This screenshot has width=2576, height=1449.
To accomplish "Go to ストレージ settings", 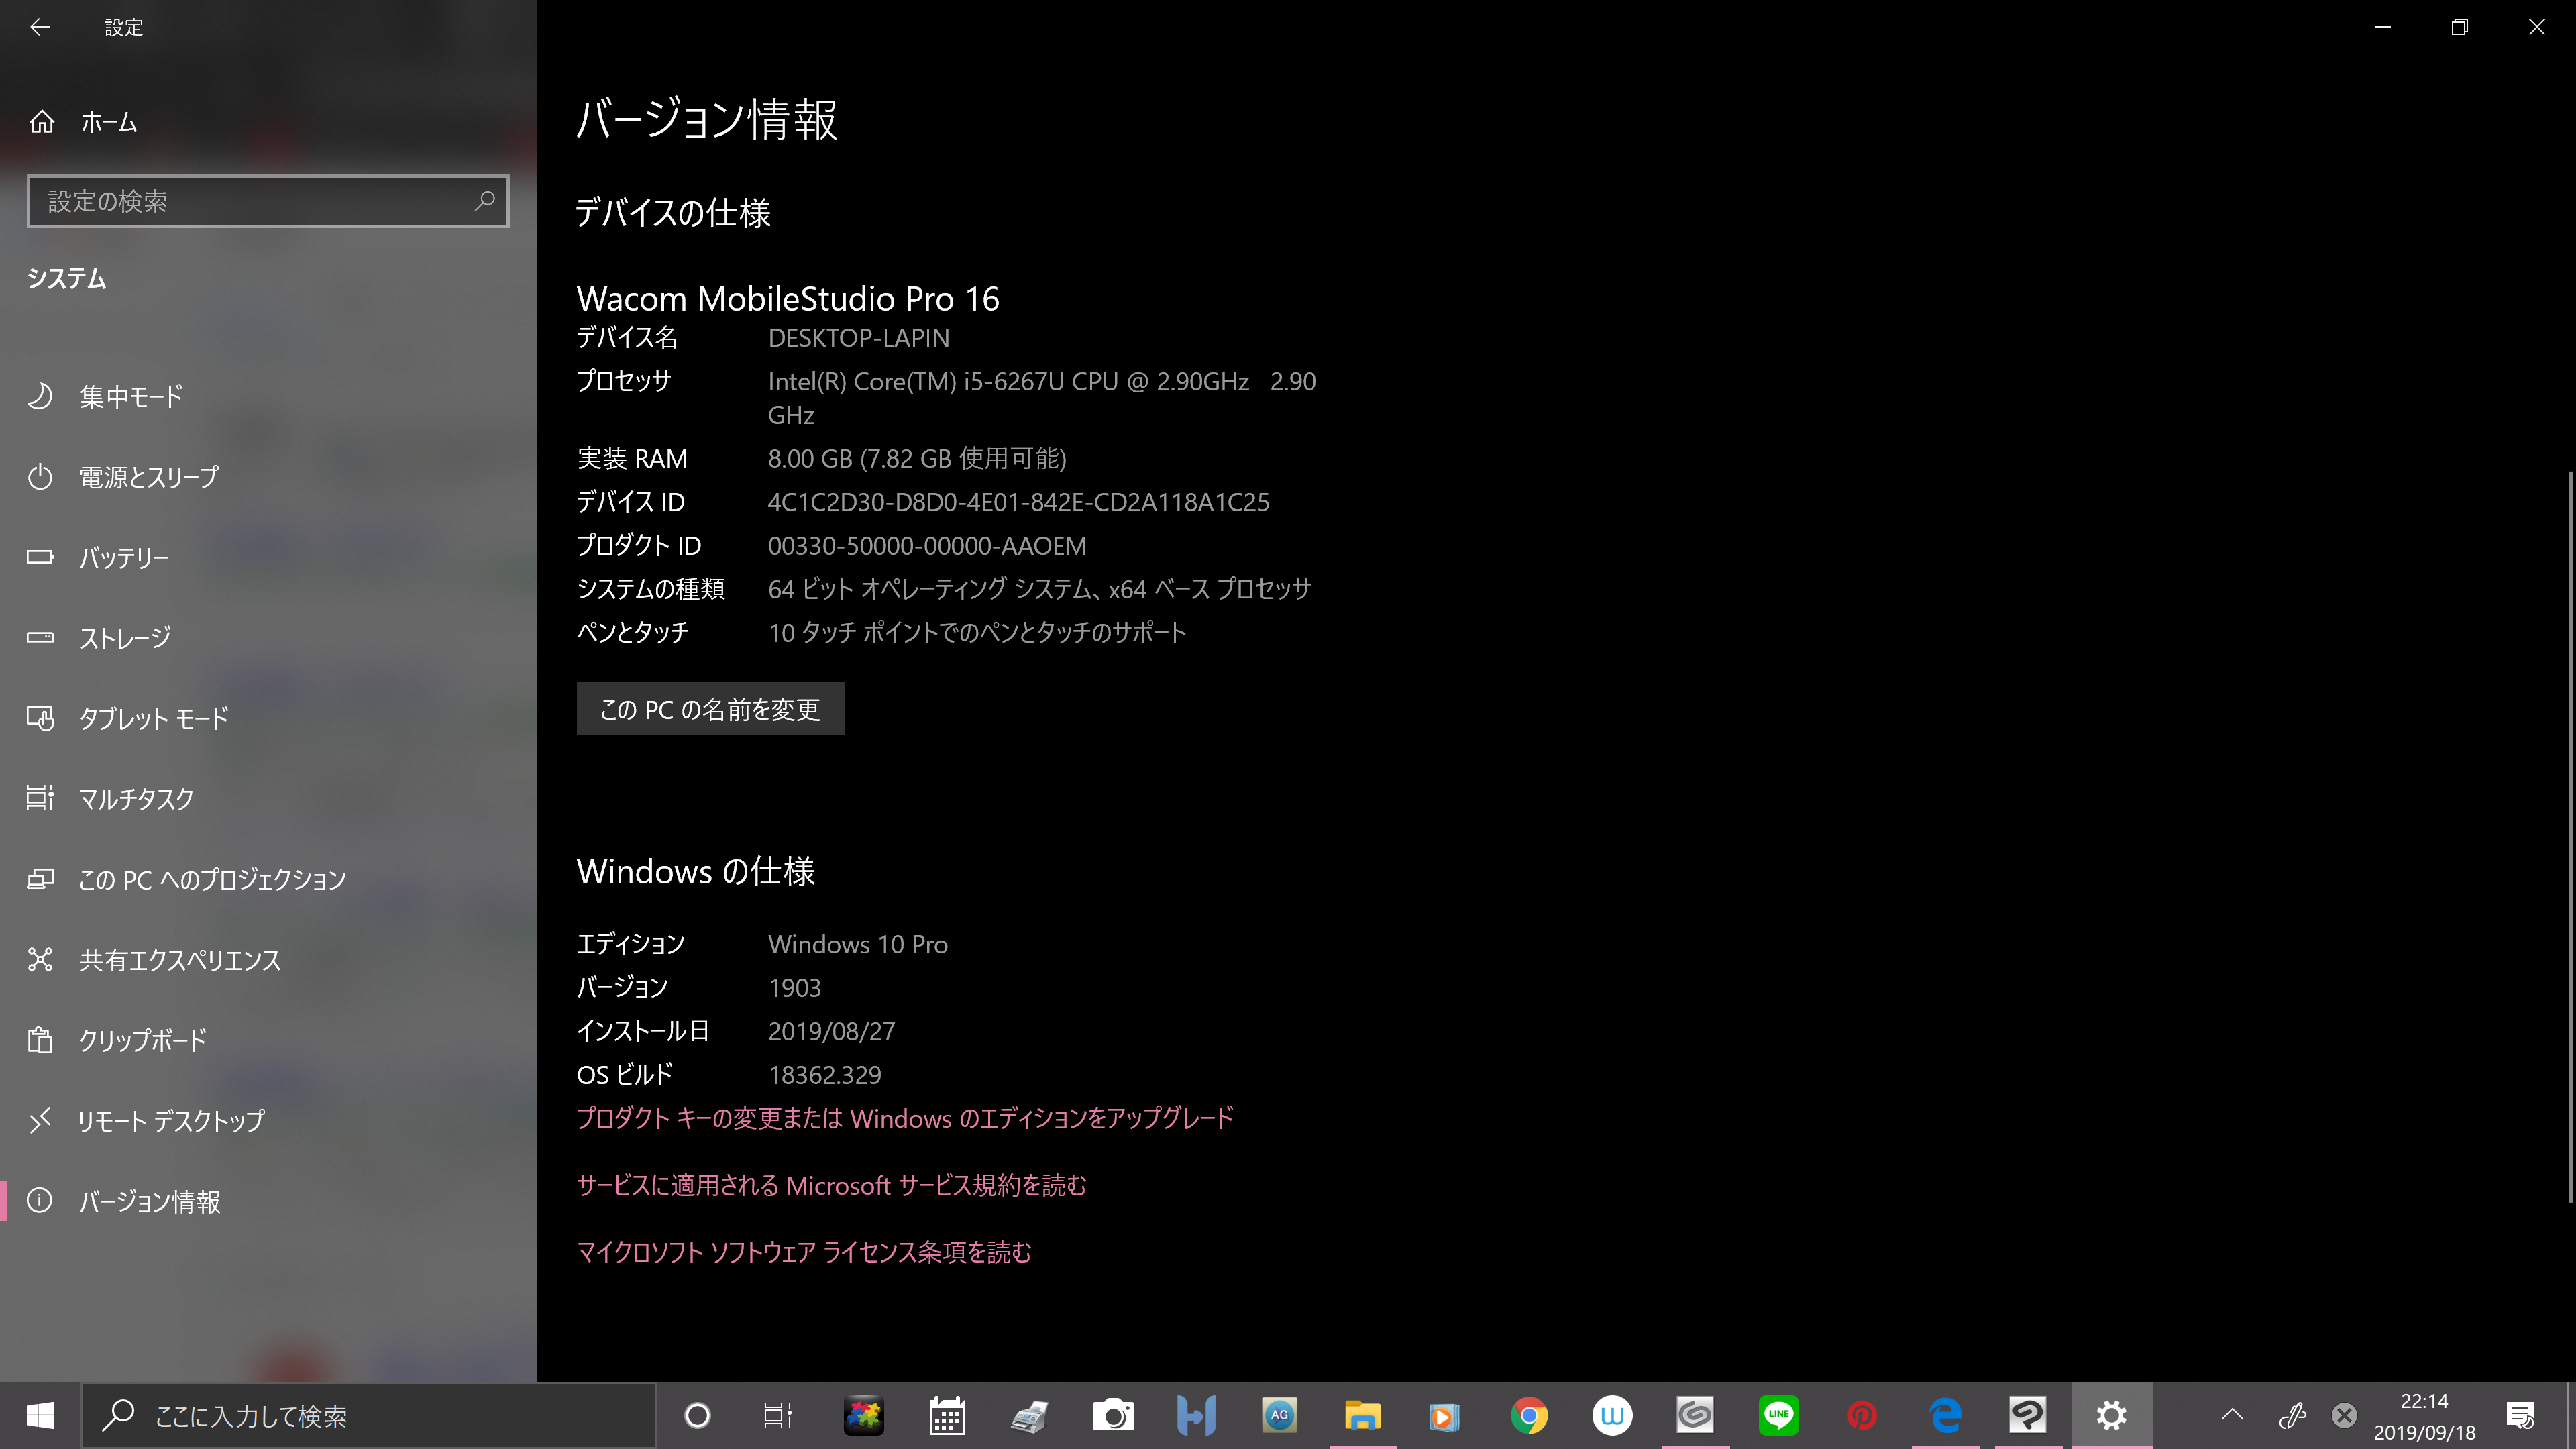I will tap(124, 637).
